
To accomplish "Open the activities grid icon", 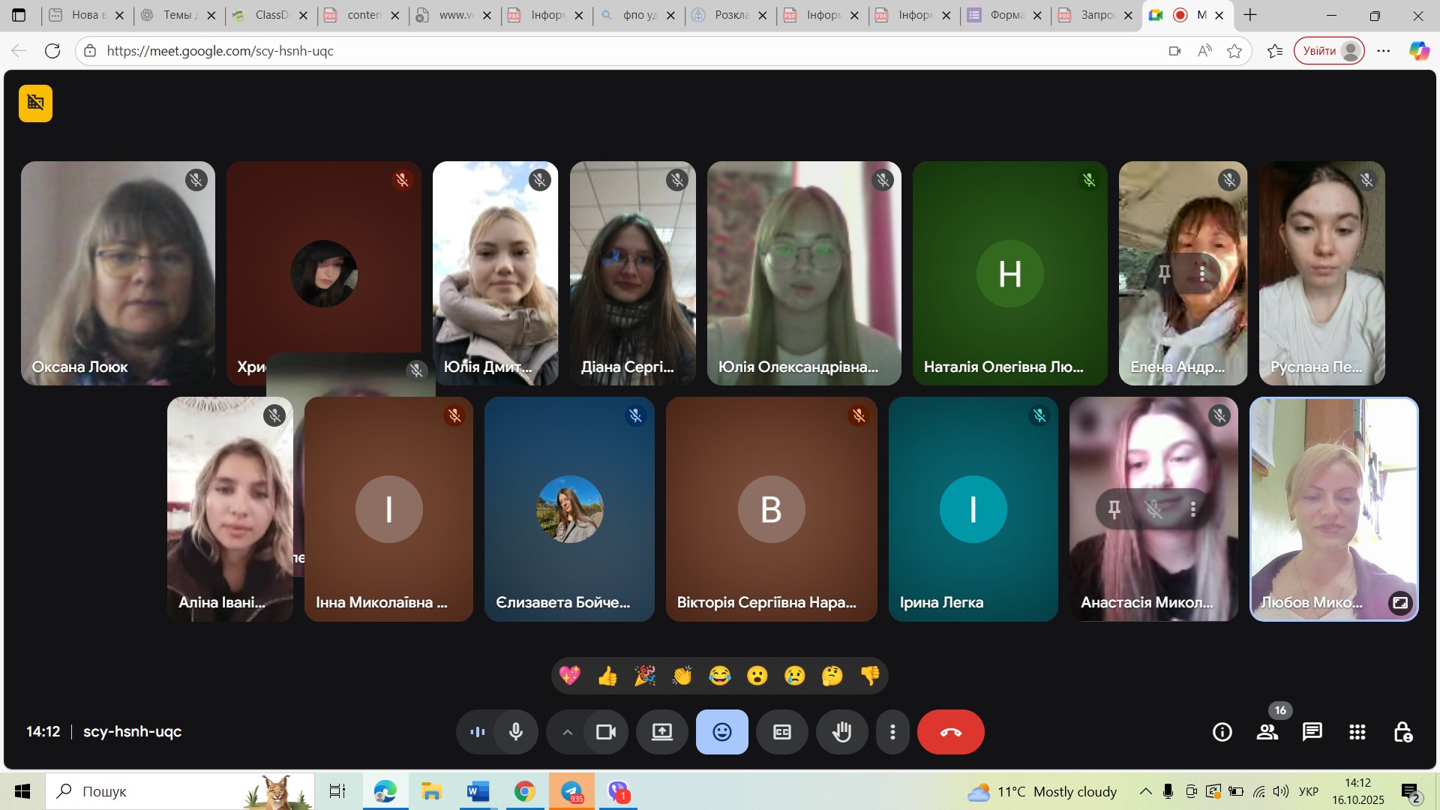I will [1357, 732].
